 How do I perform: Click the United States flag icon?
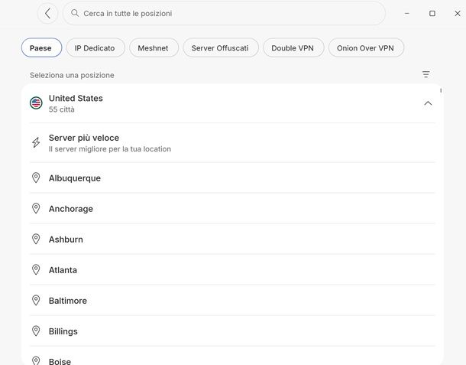coord(36,103)
